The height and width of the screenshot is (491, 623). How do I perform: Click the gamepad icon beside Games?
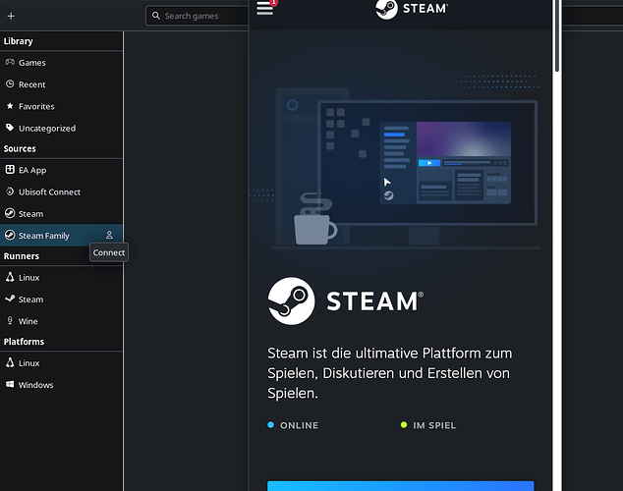point(10,62)
